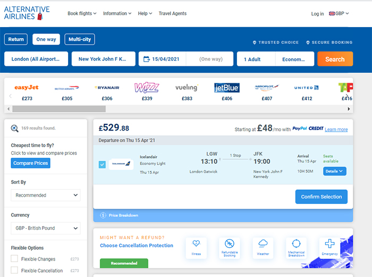Viewport: 372px width, 277px height.
Task: Click the dollar icon in Price Breakdown
Action: (x=103, y=215)
